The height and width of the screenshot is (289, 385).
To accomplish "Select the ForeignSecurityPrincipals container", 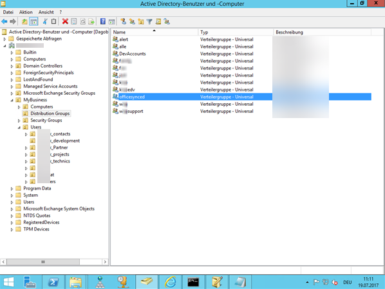I will (48, 72).
